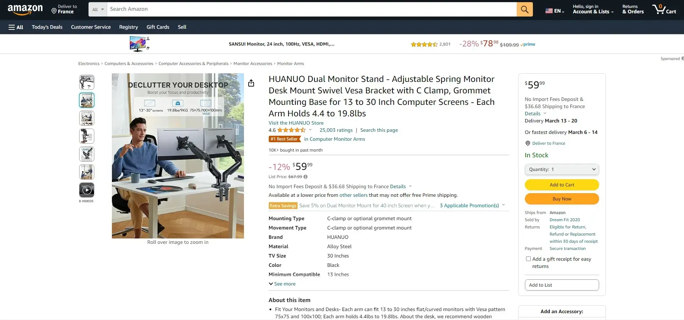This screenshot has height=320, width=684.
Task: Click the List Price info icon
Action: click(305, 177)
